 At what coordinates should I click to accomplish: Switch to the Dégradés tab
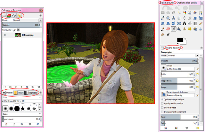pyautogui.click(x=31, y=93)
